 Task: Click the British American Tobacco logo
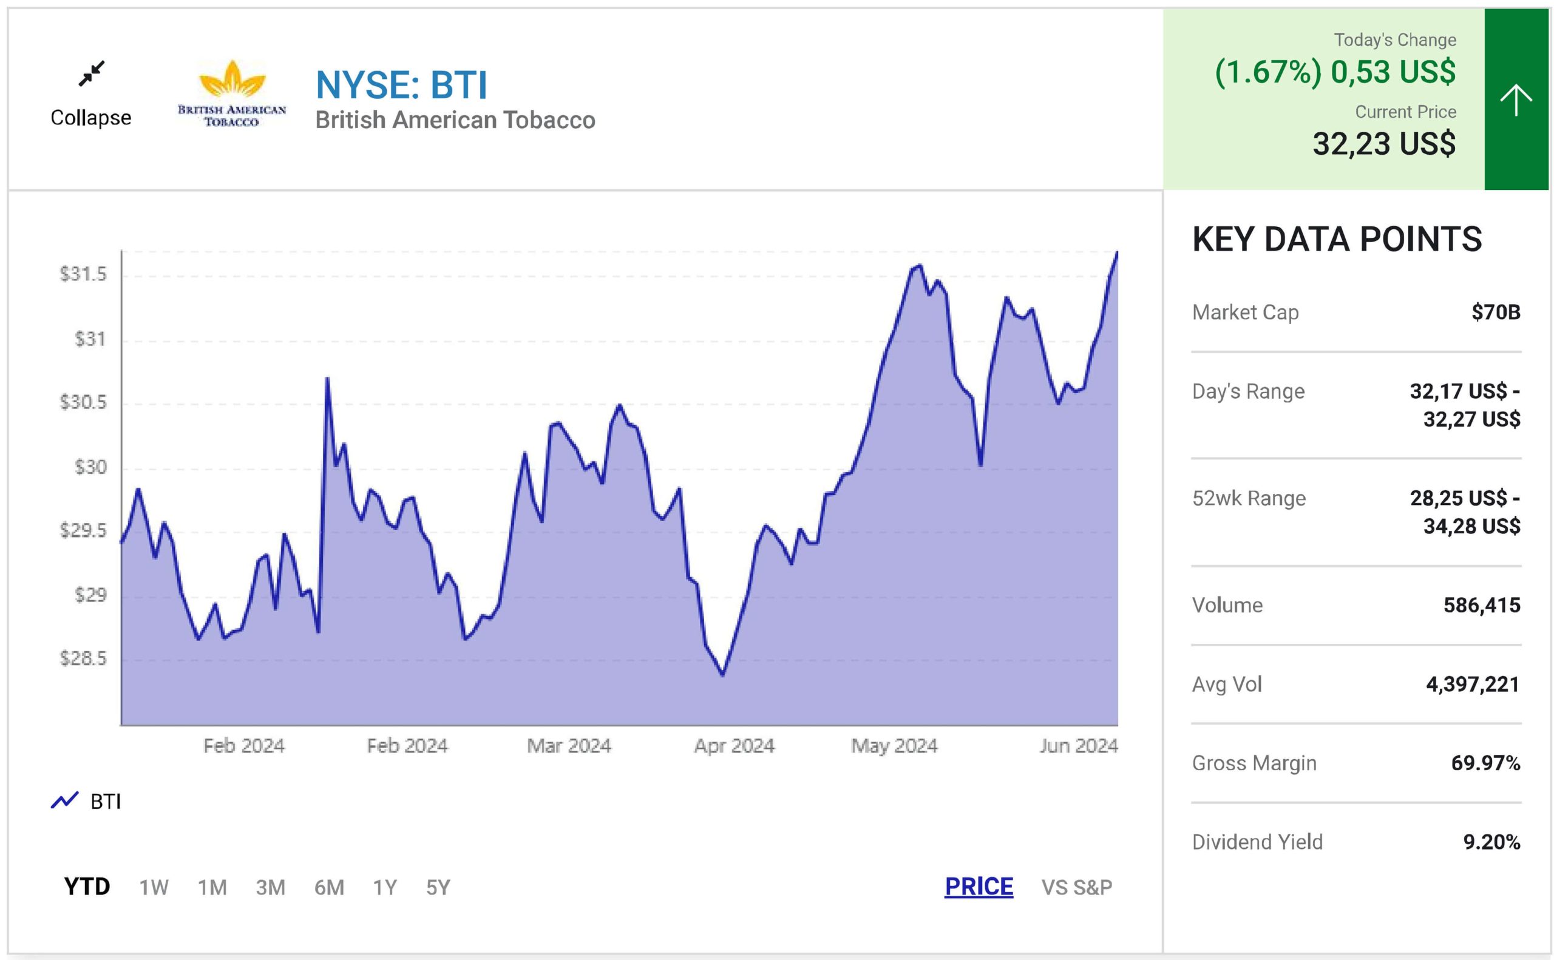tap(232, 94)
